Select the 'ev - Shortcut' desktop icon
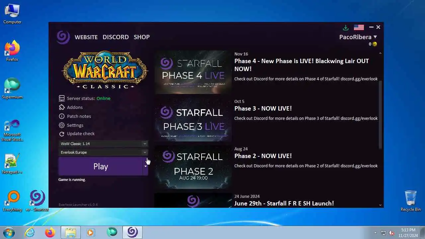 [37, 201]
